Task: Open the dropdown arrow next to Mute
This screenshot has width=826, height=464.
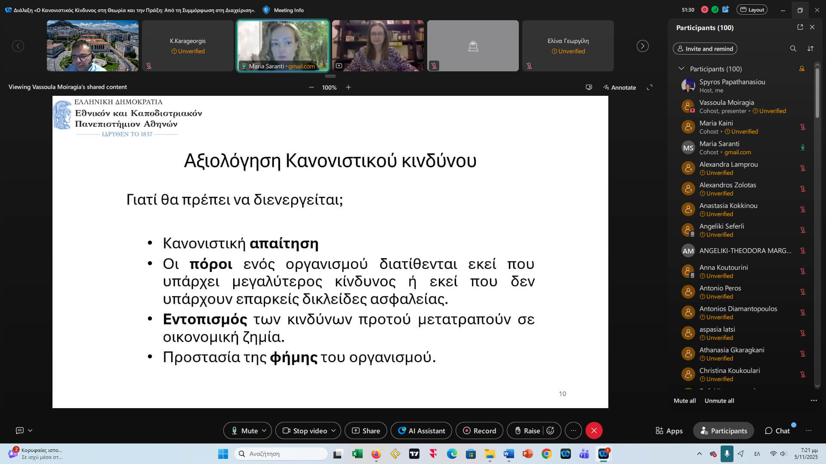Action: tap(264, 430)
